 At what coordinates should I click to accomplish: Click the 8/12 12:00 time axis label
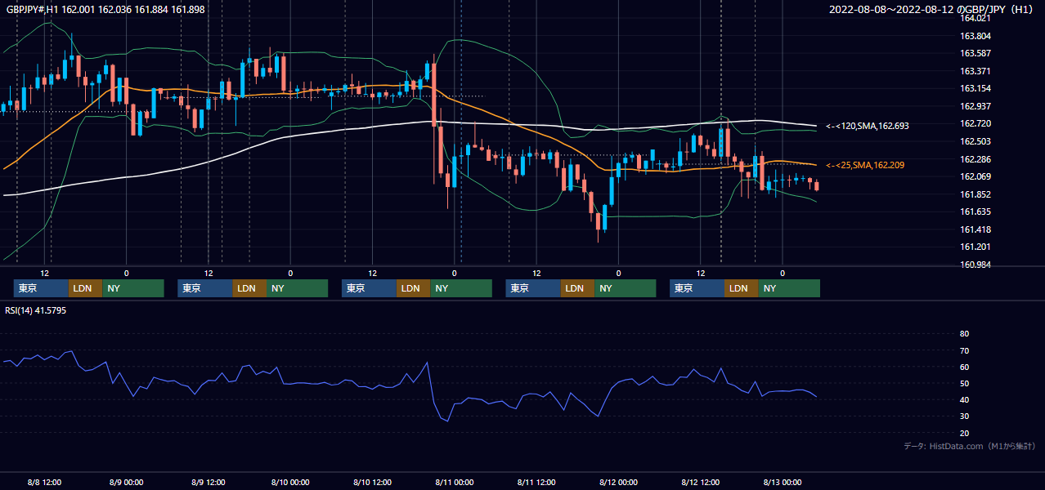pos(701,482)
